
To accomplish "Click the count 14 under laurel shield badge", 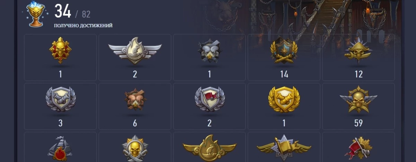I will (x=284, y=74).
